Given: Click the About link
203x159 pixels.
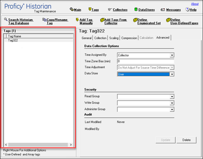Looking at the screenshot, I should (x=195, y=4).
